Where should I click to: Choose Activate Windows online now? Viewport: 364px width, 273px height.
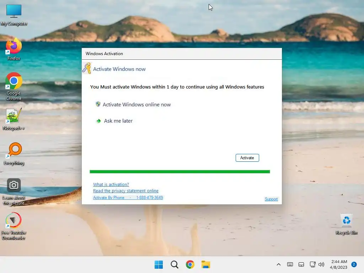coord(136,105)
